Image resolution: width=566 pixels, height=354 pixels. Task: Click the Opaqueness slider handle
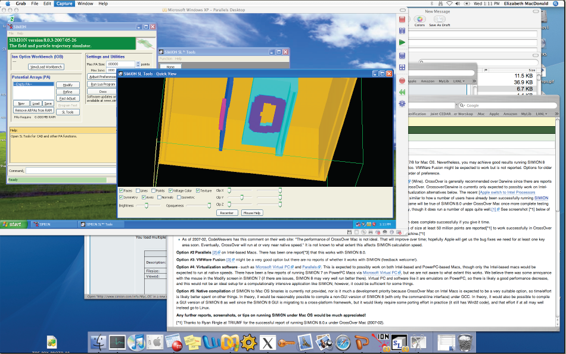click(x=209, y=205)
